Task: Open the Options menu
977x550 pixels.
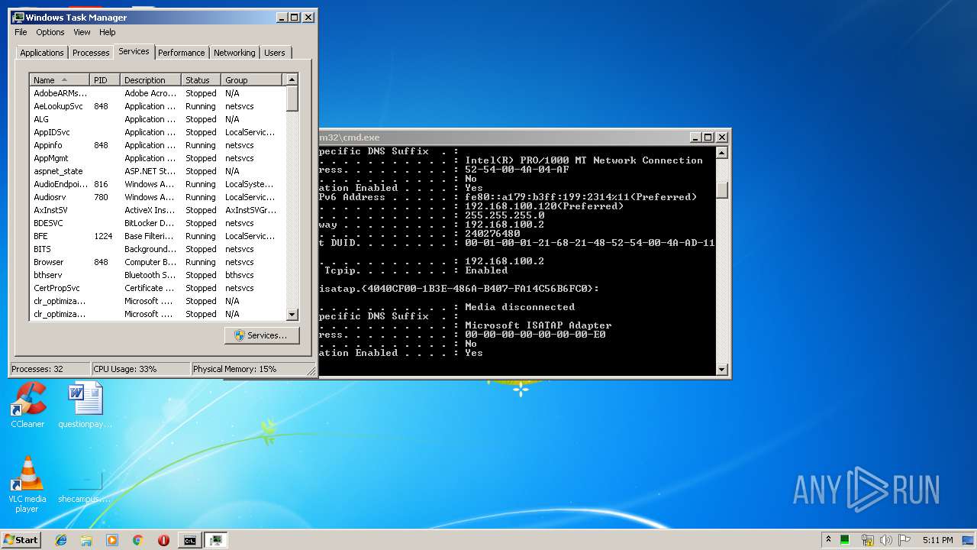Action: coord(50,32)
